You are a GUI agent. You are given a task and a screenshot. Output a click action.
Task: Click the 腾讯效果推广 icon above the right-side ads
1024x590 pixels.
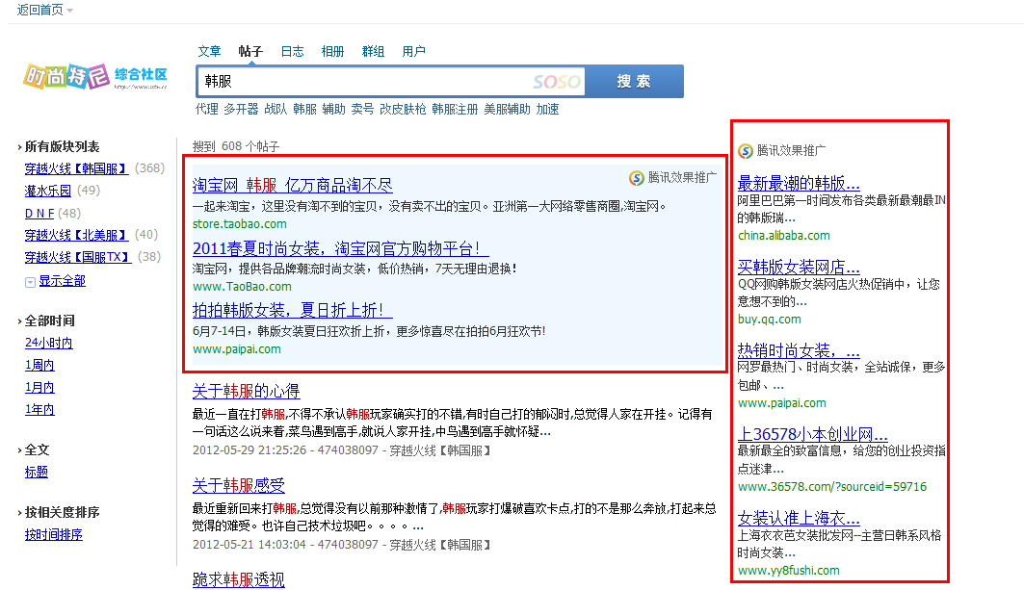point(746,151)
